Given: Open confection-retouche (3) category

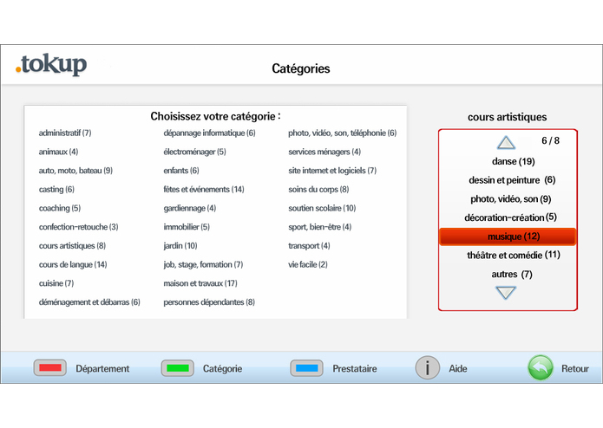Looking at the screenshot, I should (78, 227).
